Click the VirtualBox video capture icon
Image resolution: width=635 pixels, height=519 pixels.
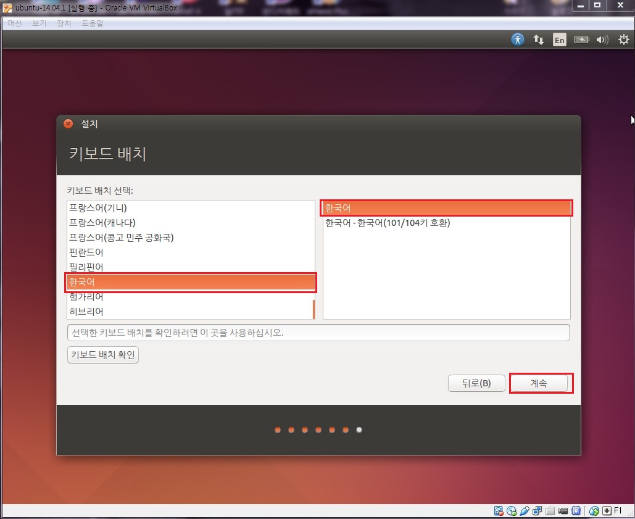(x=563, y=511)
